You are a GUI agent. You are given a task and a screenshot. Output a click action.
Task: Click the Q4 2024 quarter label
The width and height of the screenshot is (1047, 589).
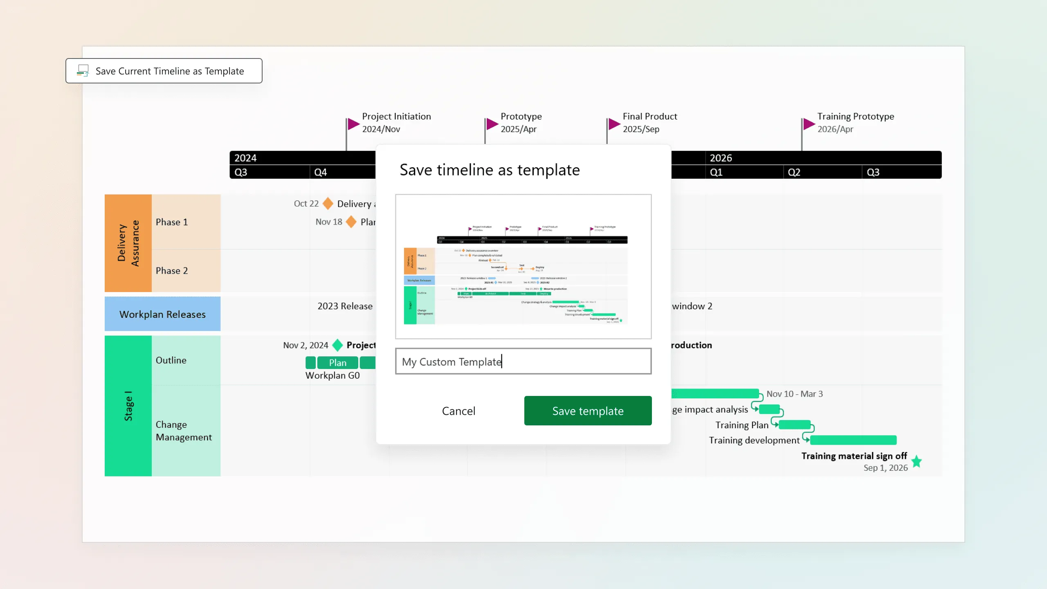tap(321, 172)
